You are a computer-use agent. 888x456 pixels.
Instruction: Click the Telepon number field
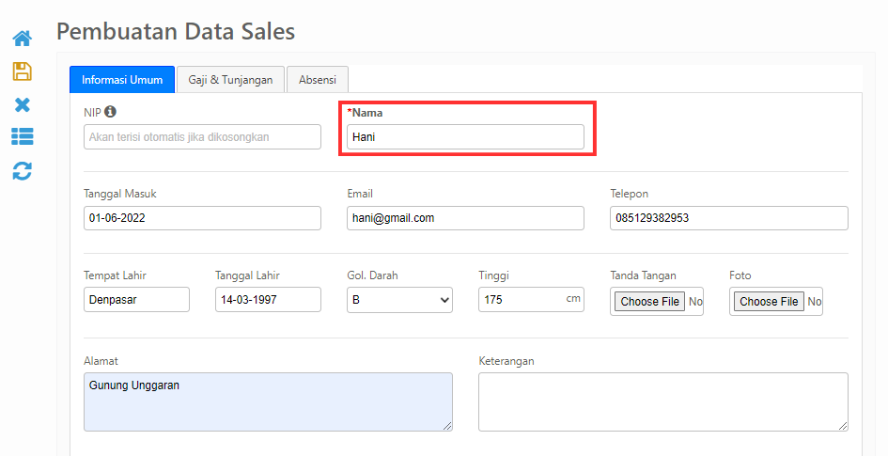(729, 218)
